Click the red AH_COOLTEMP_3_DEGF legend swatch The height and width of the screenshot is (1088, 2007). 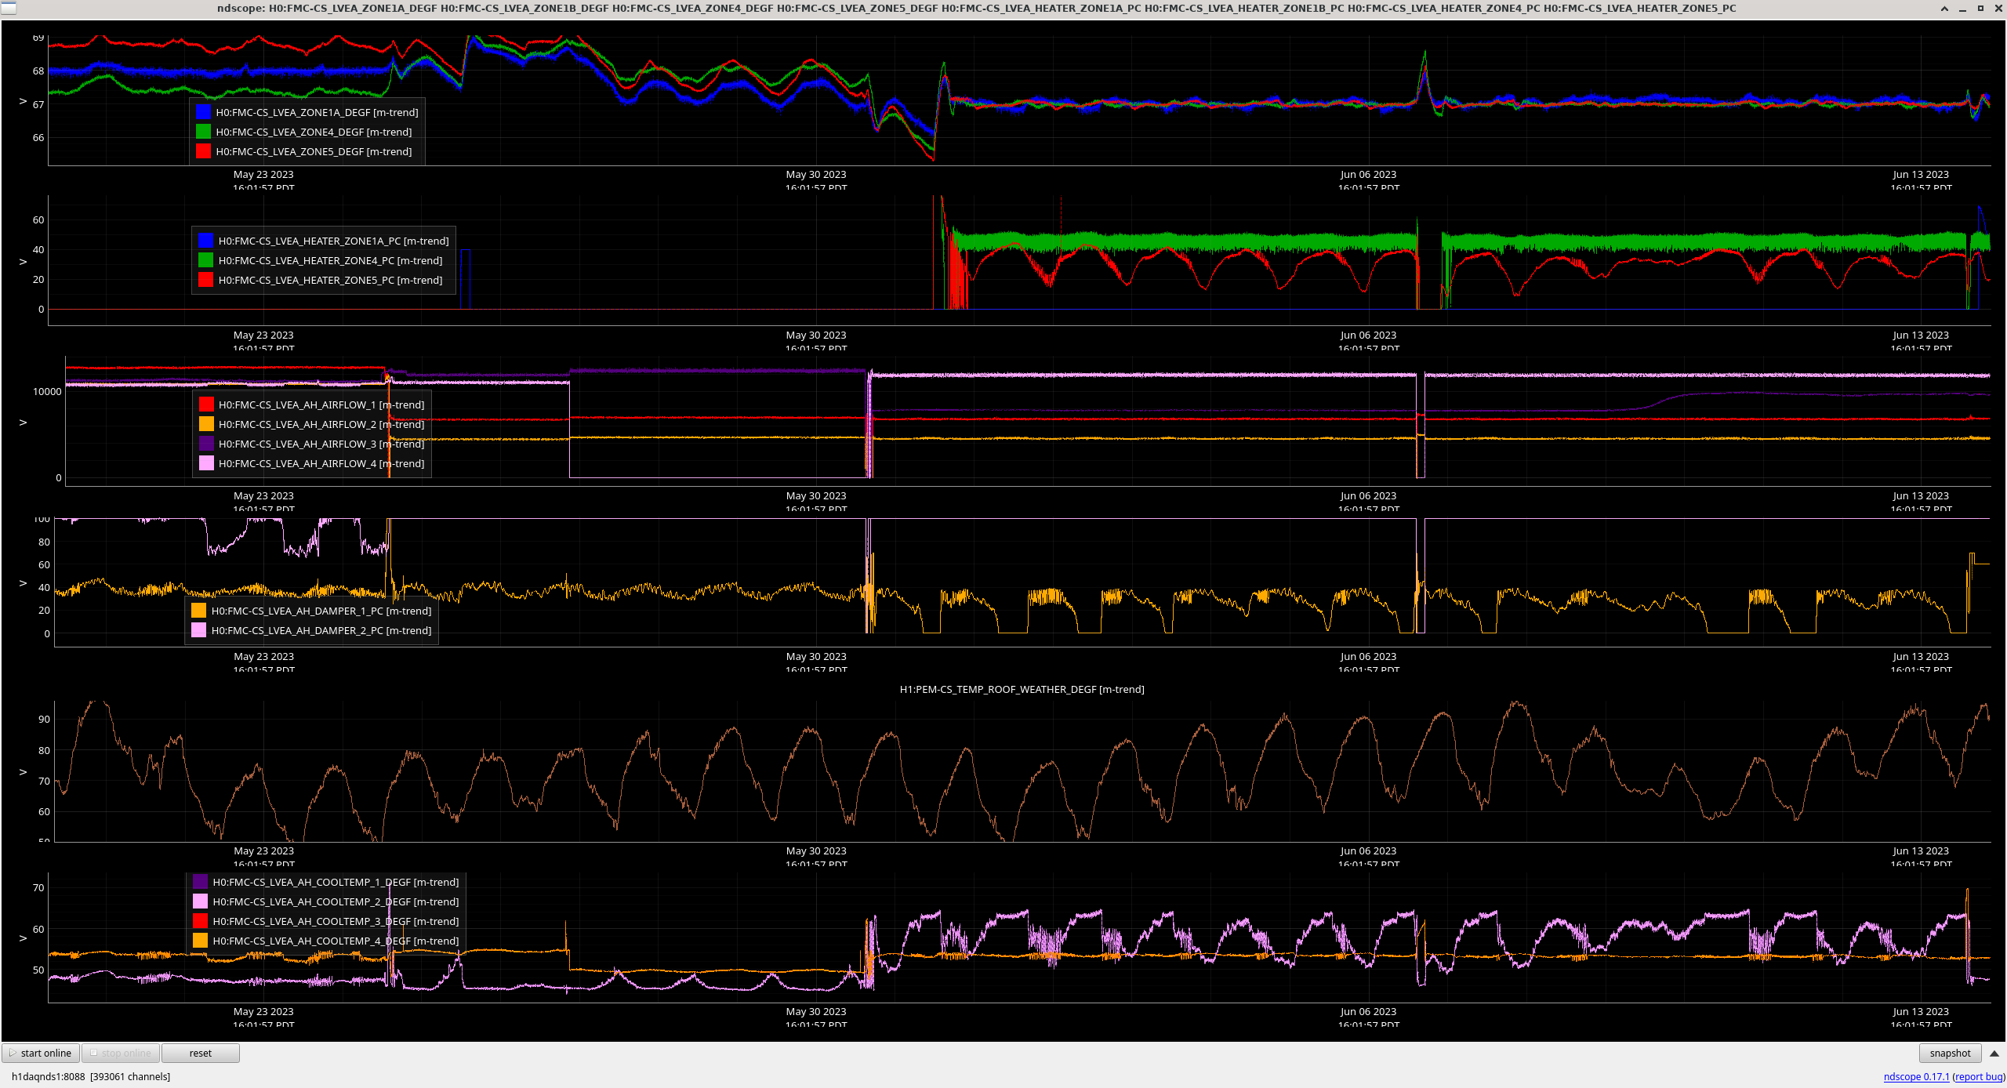click(x=200, y=921)
